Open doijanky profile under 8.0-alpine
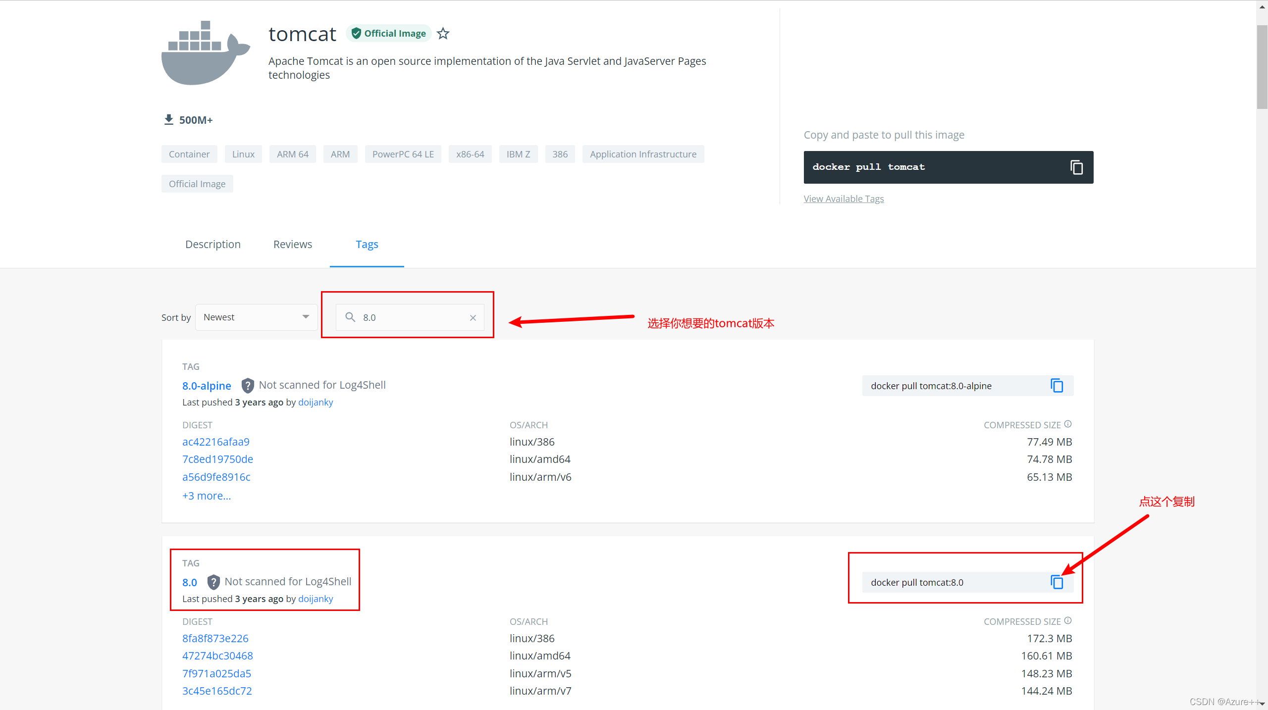This screenshot has height=710, width=1268. 316,403
